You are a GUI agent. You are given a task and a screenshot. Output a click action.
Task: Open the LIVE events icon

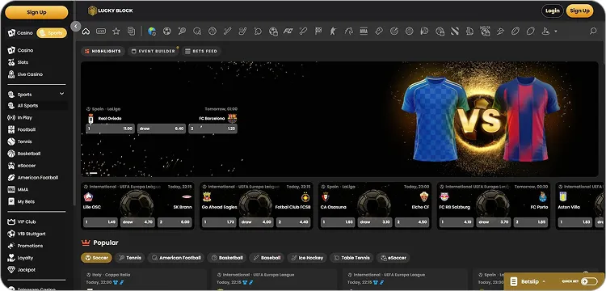[x=101, y=32]
